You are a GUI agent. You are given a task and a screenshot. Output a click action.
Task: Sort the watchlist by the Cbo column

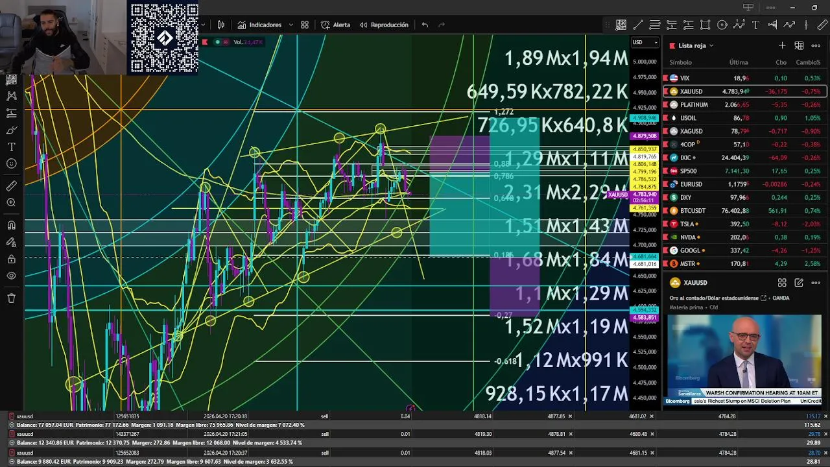781,62
